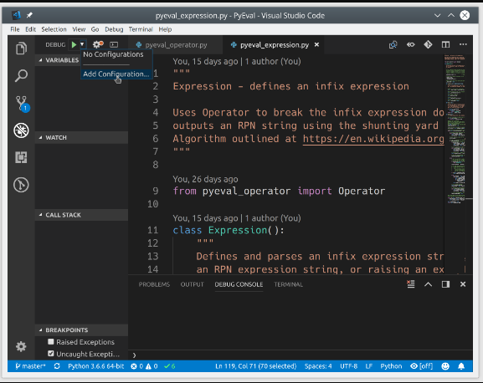483x383 pixels.
Task: Click the GitLens diamond icon in editor toolbar
Action: (x=428, y=45)
